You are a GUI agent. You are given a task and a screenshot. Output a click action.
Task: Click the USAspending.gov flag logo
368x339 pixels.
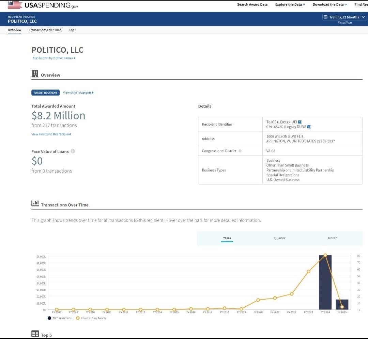pos(15,5)
